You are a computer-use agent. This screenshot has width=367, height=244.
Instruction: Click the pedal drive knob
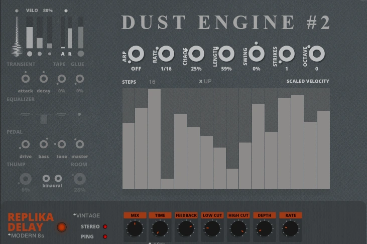[26, 144]
